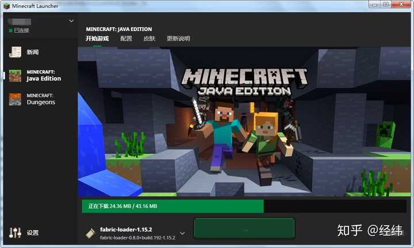Image resolution: width=414 pixels, height=248 pixels.
Task: Click the Minecraft Java Edition banner image
Action: (x=244, y=122)
